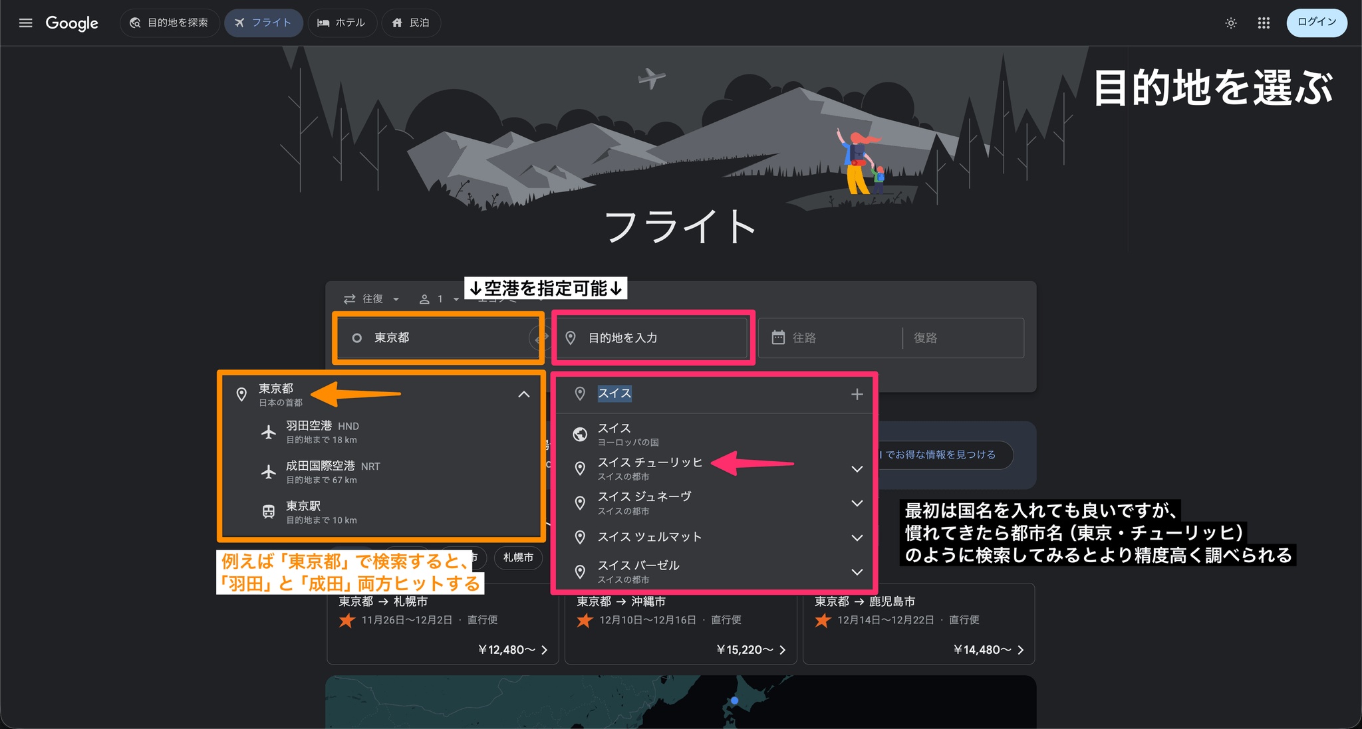
Task: Open the 東京都 → 鹿児島市 flight card
Action: (x=919, y=625)
